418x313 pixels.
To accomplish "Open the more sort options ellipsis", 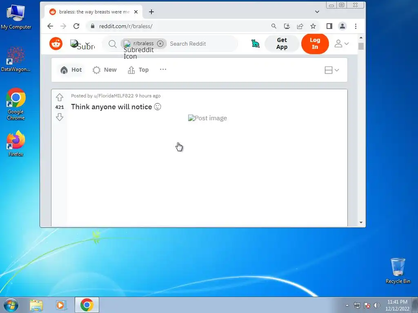I will point(163,69).
